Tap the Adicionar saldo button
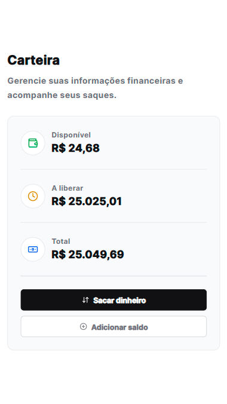Screen dimensions: 227x404 (x=113, y=326)
